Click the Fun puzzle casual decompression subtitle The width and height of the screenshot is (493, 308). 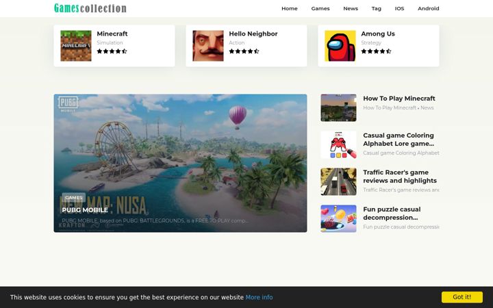401,227
